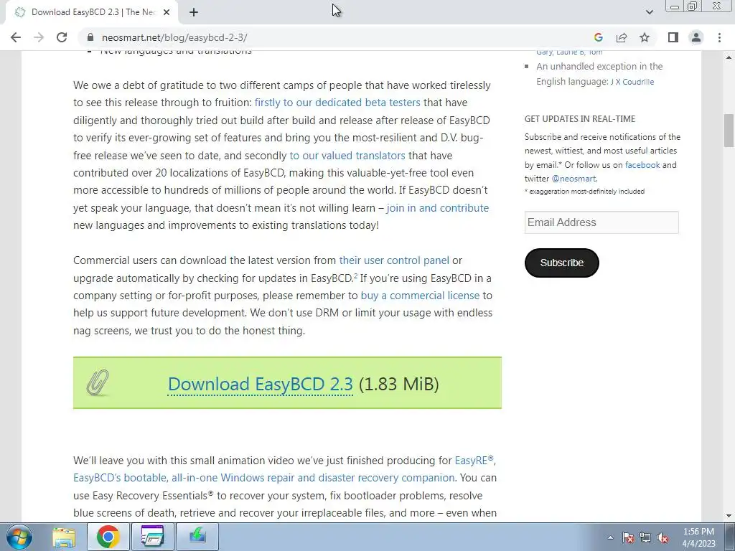The image size is (735, 551).
Task: Click the scrollbar up arrow
Action: pyautogui.click(x=729, y=57)
